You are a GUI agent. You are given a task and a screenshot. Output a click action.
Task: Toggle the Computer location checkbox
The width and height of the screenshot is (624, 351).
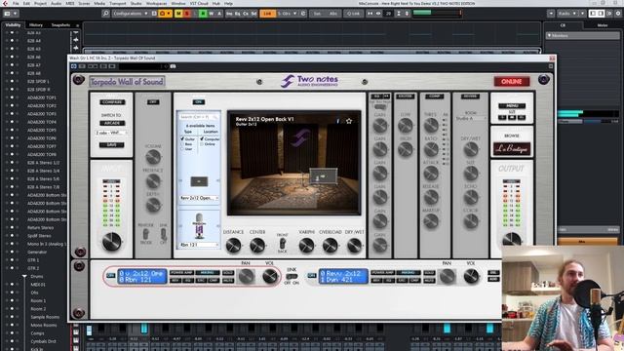202,138
